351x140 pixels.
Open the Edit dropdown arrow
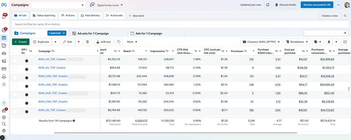(78, 42)
